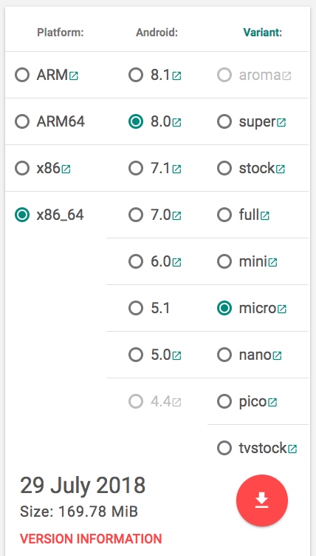The image size is (316, 556).
Task: Choose Android 7.0 radio option
Action: tap(136, 215)
